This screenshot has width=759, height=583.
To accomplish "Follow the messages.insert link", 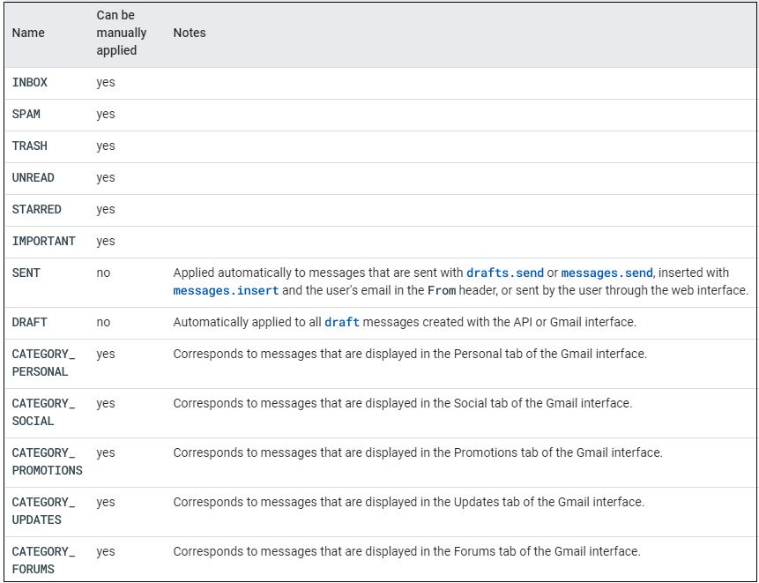I will 226,290.
